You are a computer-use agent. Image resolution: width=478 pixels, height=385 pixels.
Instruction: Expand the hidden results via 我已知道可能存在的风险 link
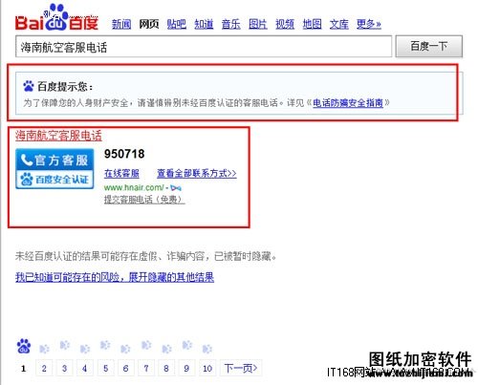pyautogui.click(x=115, y=277)
